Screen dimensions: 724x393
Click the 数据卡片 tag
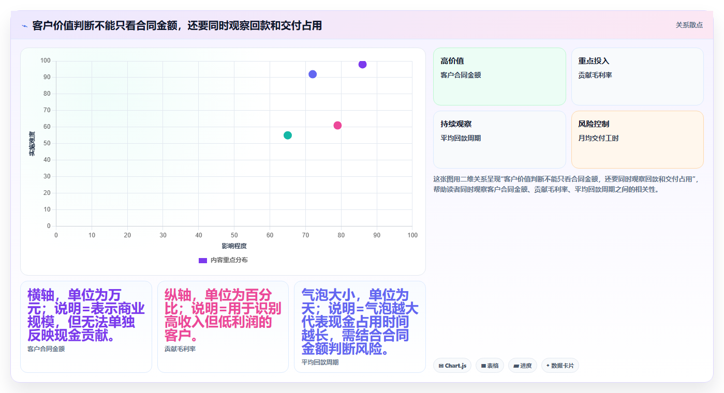click(x=560, y=366)
